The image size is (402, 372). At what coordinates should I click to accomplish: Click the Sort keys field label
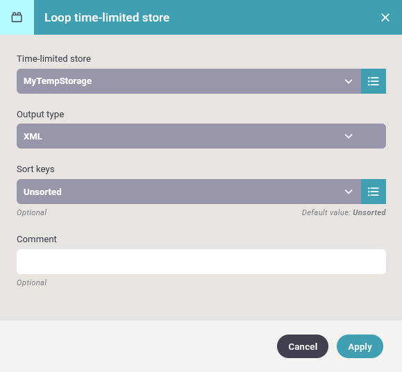(35, 169)
